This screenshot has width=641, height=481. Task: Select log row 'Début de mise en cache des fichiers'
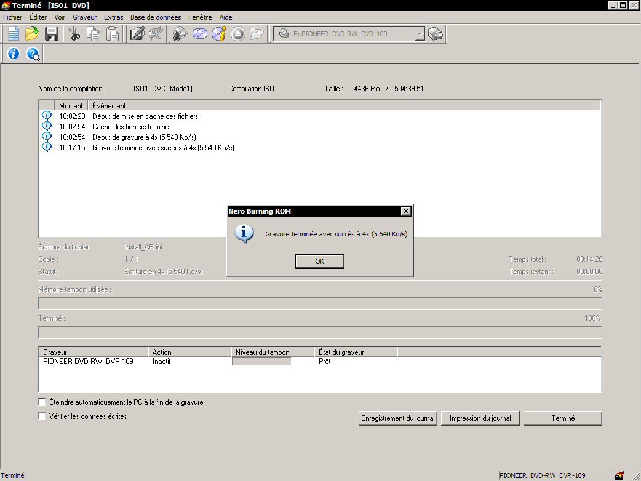click(x=320, y=116)
